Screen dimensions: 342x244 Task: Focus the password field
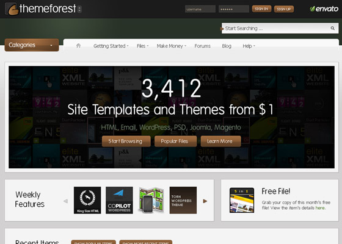coord(233,9)
